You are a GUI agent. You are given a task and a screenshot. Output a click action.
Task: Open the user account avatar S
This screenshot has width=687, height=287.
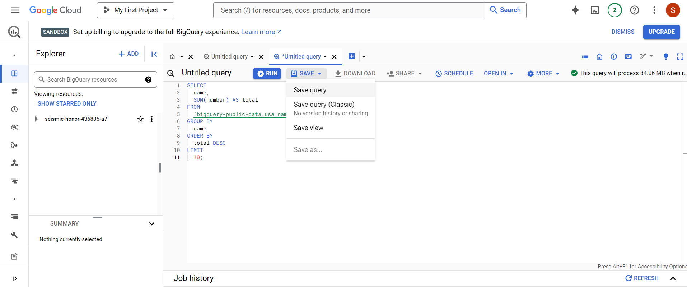(673, 10)
